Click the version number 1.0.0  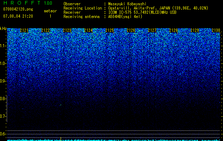point(48,3)
